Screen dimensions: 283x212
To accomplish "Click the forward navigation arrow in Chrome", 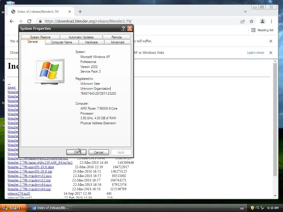I will tap(20, 21).
